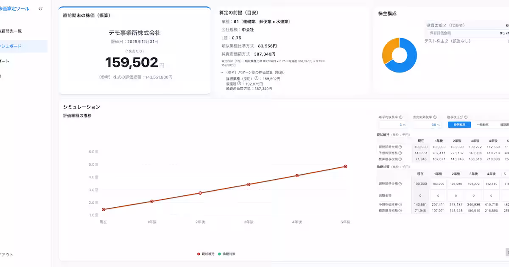This screenshot has height=267, width=509.
Task: Select the 一般税率 tax category option
Action: click(x=483, y=125)
